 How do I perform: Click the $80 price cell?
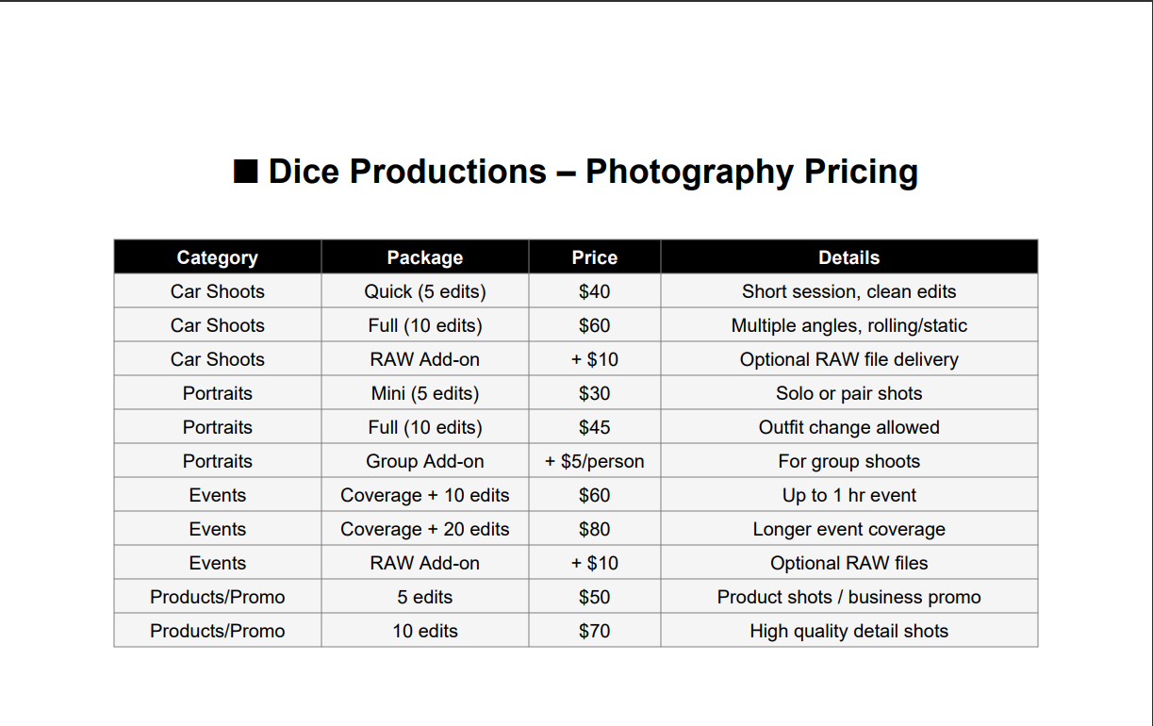coord(595,529)
